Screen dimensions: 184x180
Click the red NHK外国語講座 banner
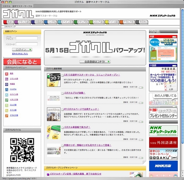click(163, 142)
